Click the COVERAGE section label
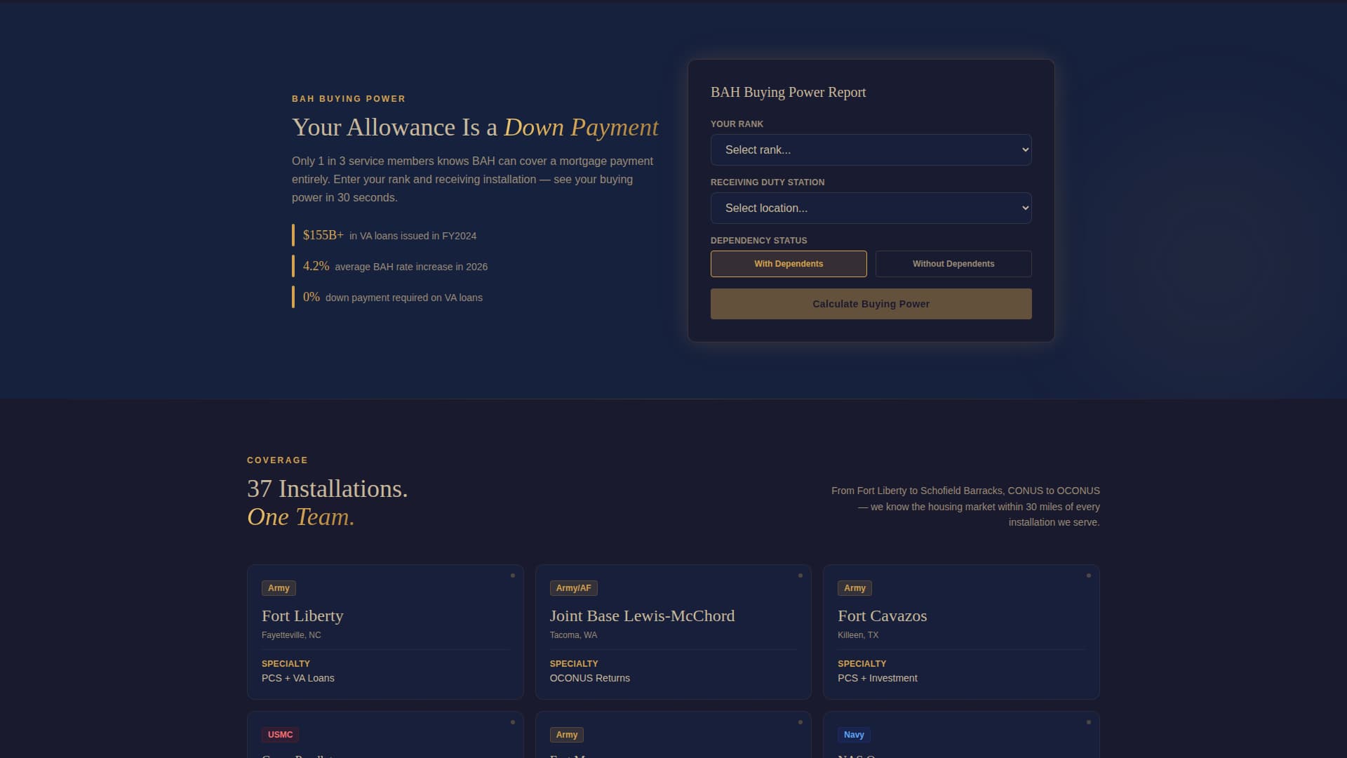1347x758 pixels. [277, 460]
